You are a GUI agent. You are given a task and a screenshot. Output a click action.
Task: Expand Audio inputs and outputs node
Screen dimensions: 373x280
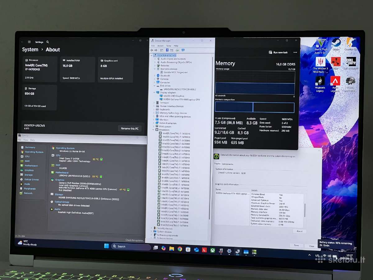coord(155,59)
